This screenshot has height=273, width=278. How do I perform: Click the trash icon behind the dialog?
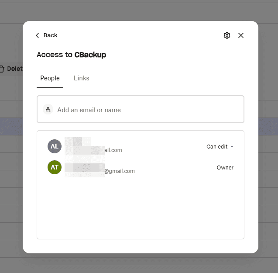click(2, 69)
